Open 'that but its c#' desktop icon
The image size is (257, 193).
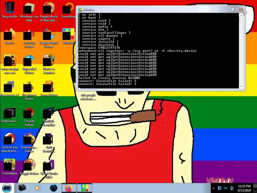pos(10,89)
